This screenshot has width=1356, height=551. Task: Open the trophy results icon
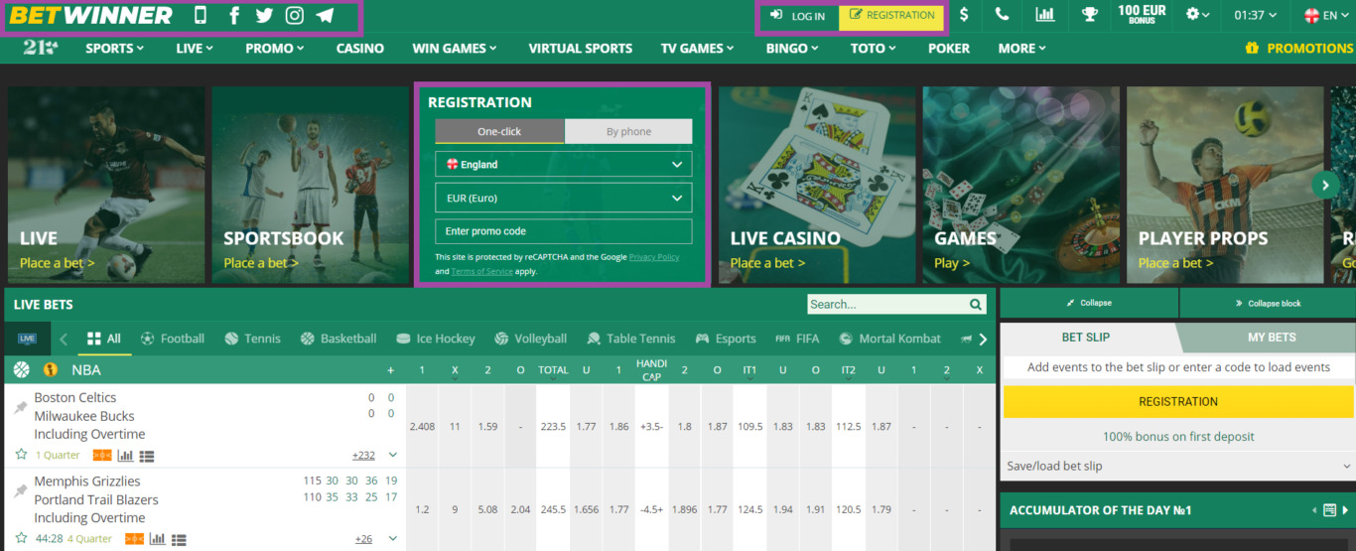1090,15
